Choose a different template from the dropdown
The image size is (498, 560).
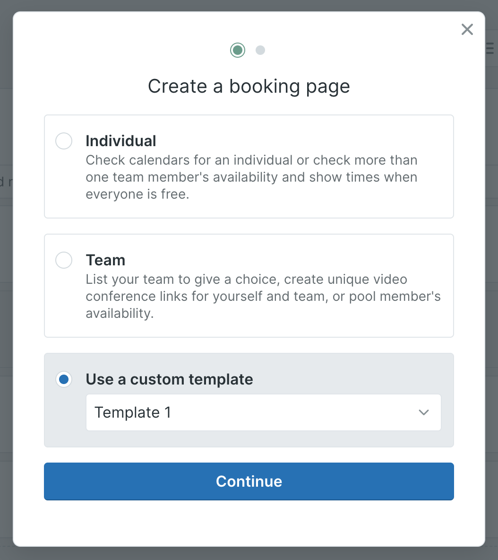(x=263, y=412)
